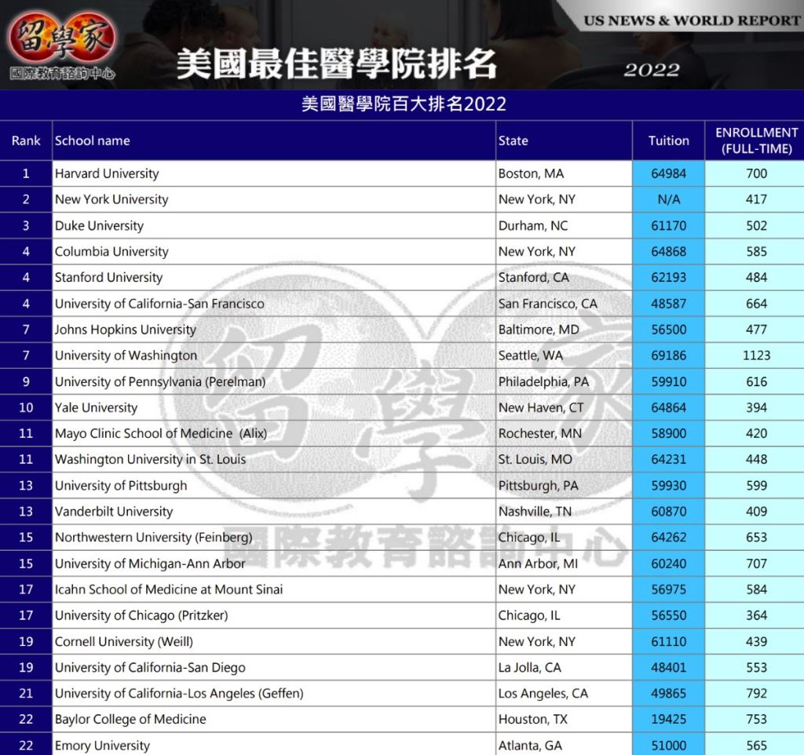Screen dimensions: 804x755
Task: Click the Philadelphia, PA state cell
Action: (564, 381)
